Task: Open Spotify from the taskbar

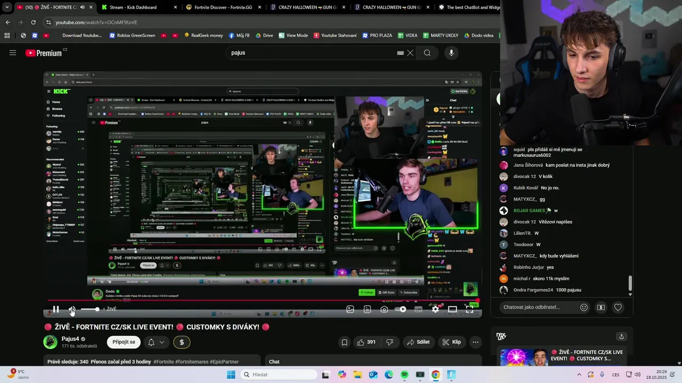Action: pyautogui.click(x=404, y=374)
